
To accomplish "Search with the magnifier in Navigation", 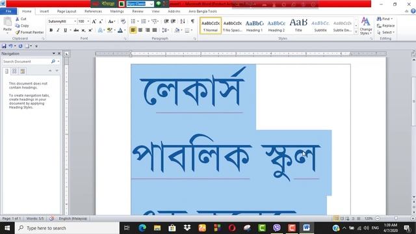I will pyautogui.click(x=53, y=61).
